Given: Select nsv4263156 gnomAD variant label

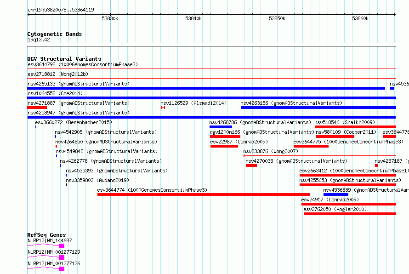Looking at the screenshot, I should pos(291,103).
